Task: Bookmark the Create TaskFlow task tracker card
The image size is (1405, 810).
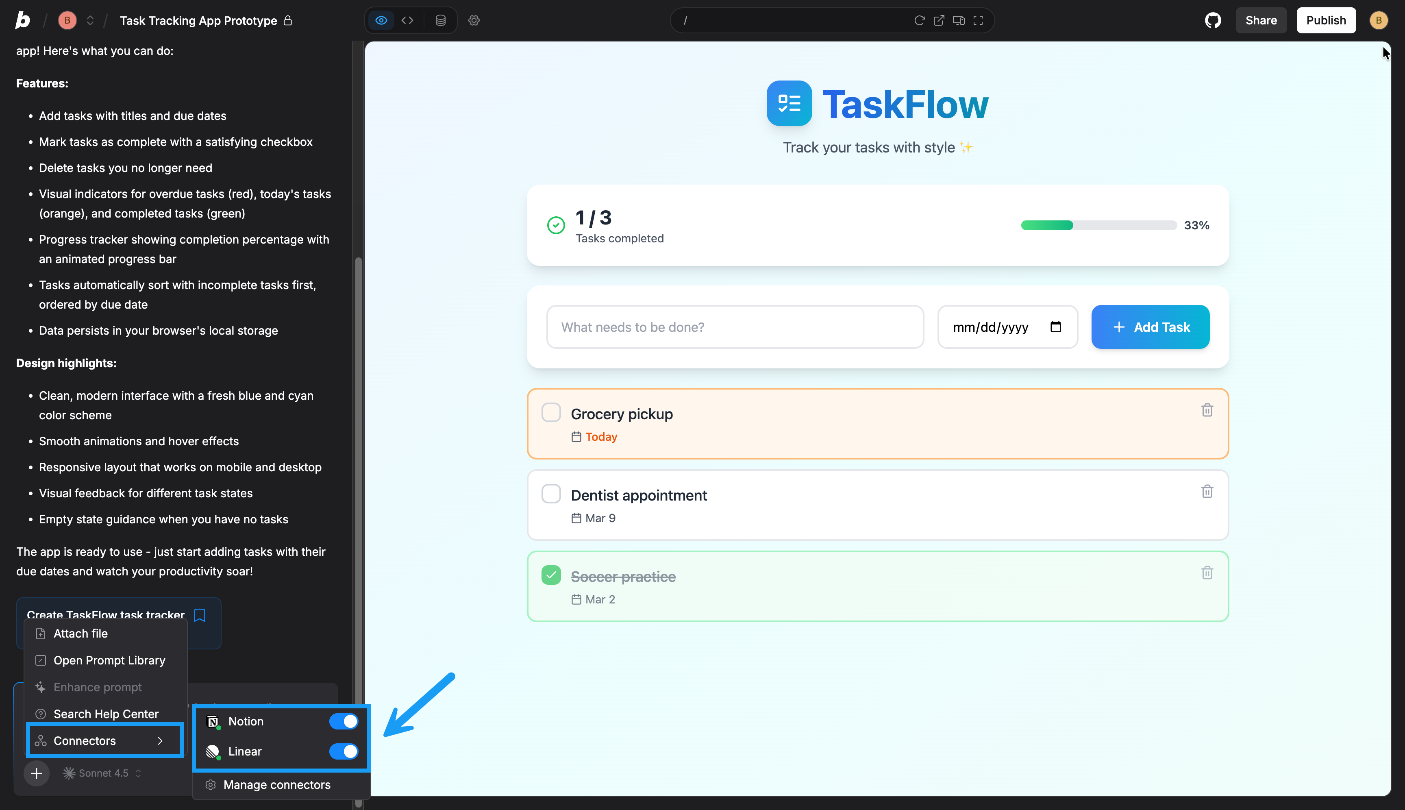Action: point(200,615)
